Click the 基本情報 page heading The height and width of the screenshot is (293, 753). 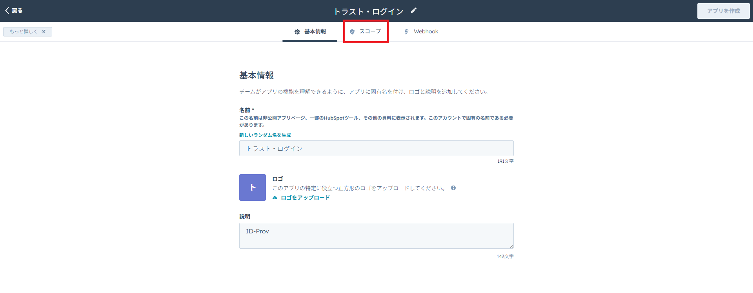[256, 75]
